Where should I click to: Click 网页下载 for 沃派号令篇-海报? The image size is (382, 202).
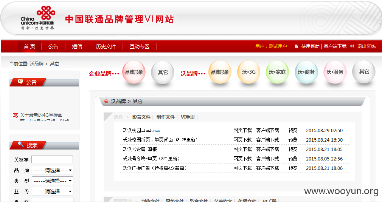(242, 150)
